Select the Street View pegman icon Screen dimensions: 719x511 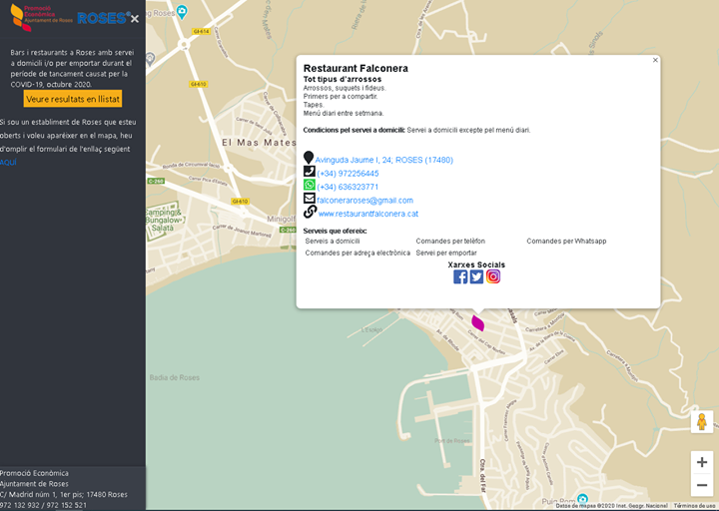(x=702, y=421)
